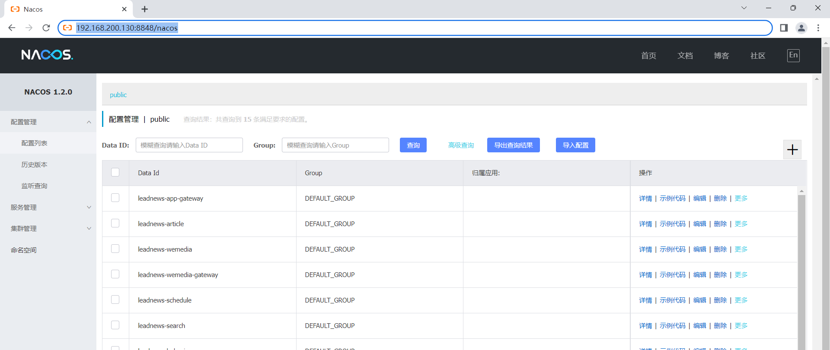The width and height of the screenshot is (830, 350).
Task: Open 更多 menu for leadnews-article
Action: tap(741, 224)
